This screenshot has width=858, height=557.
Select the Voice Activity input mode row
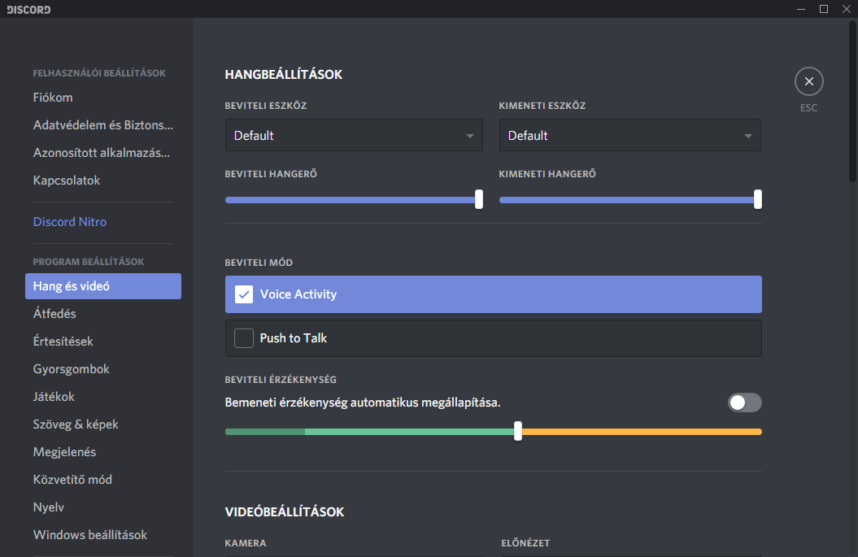click(x=493, y=294)
